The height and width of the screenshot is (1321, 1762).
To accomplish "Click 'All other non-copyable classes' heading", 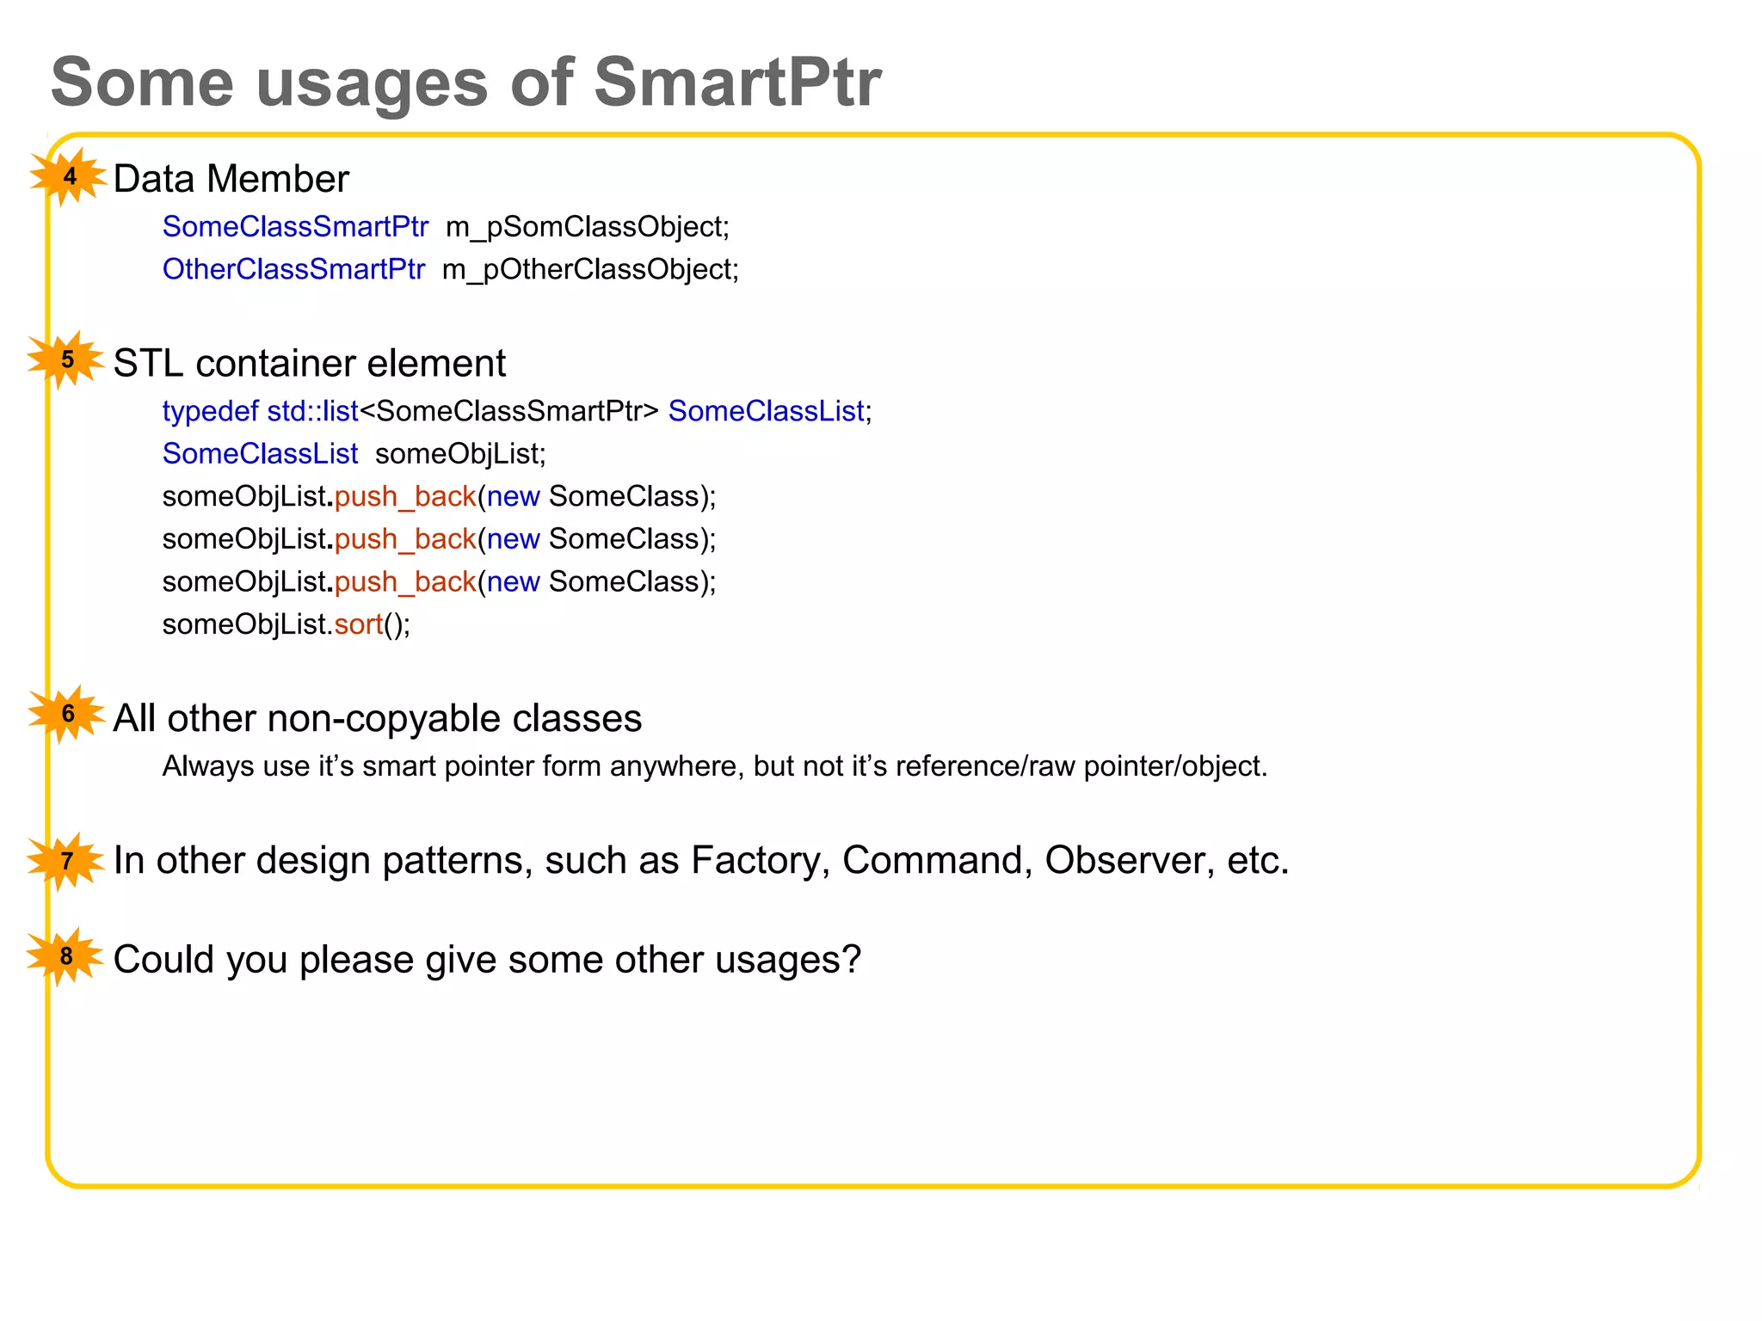I will click(377, 718).
